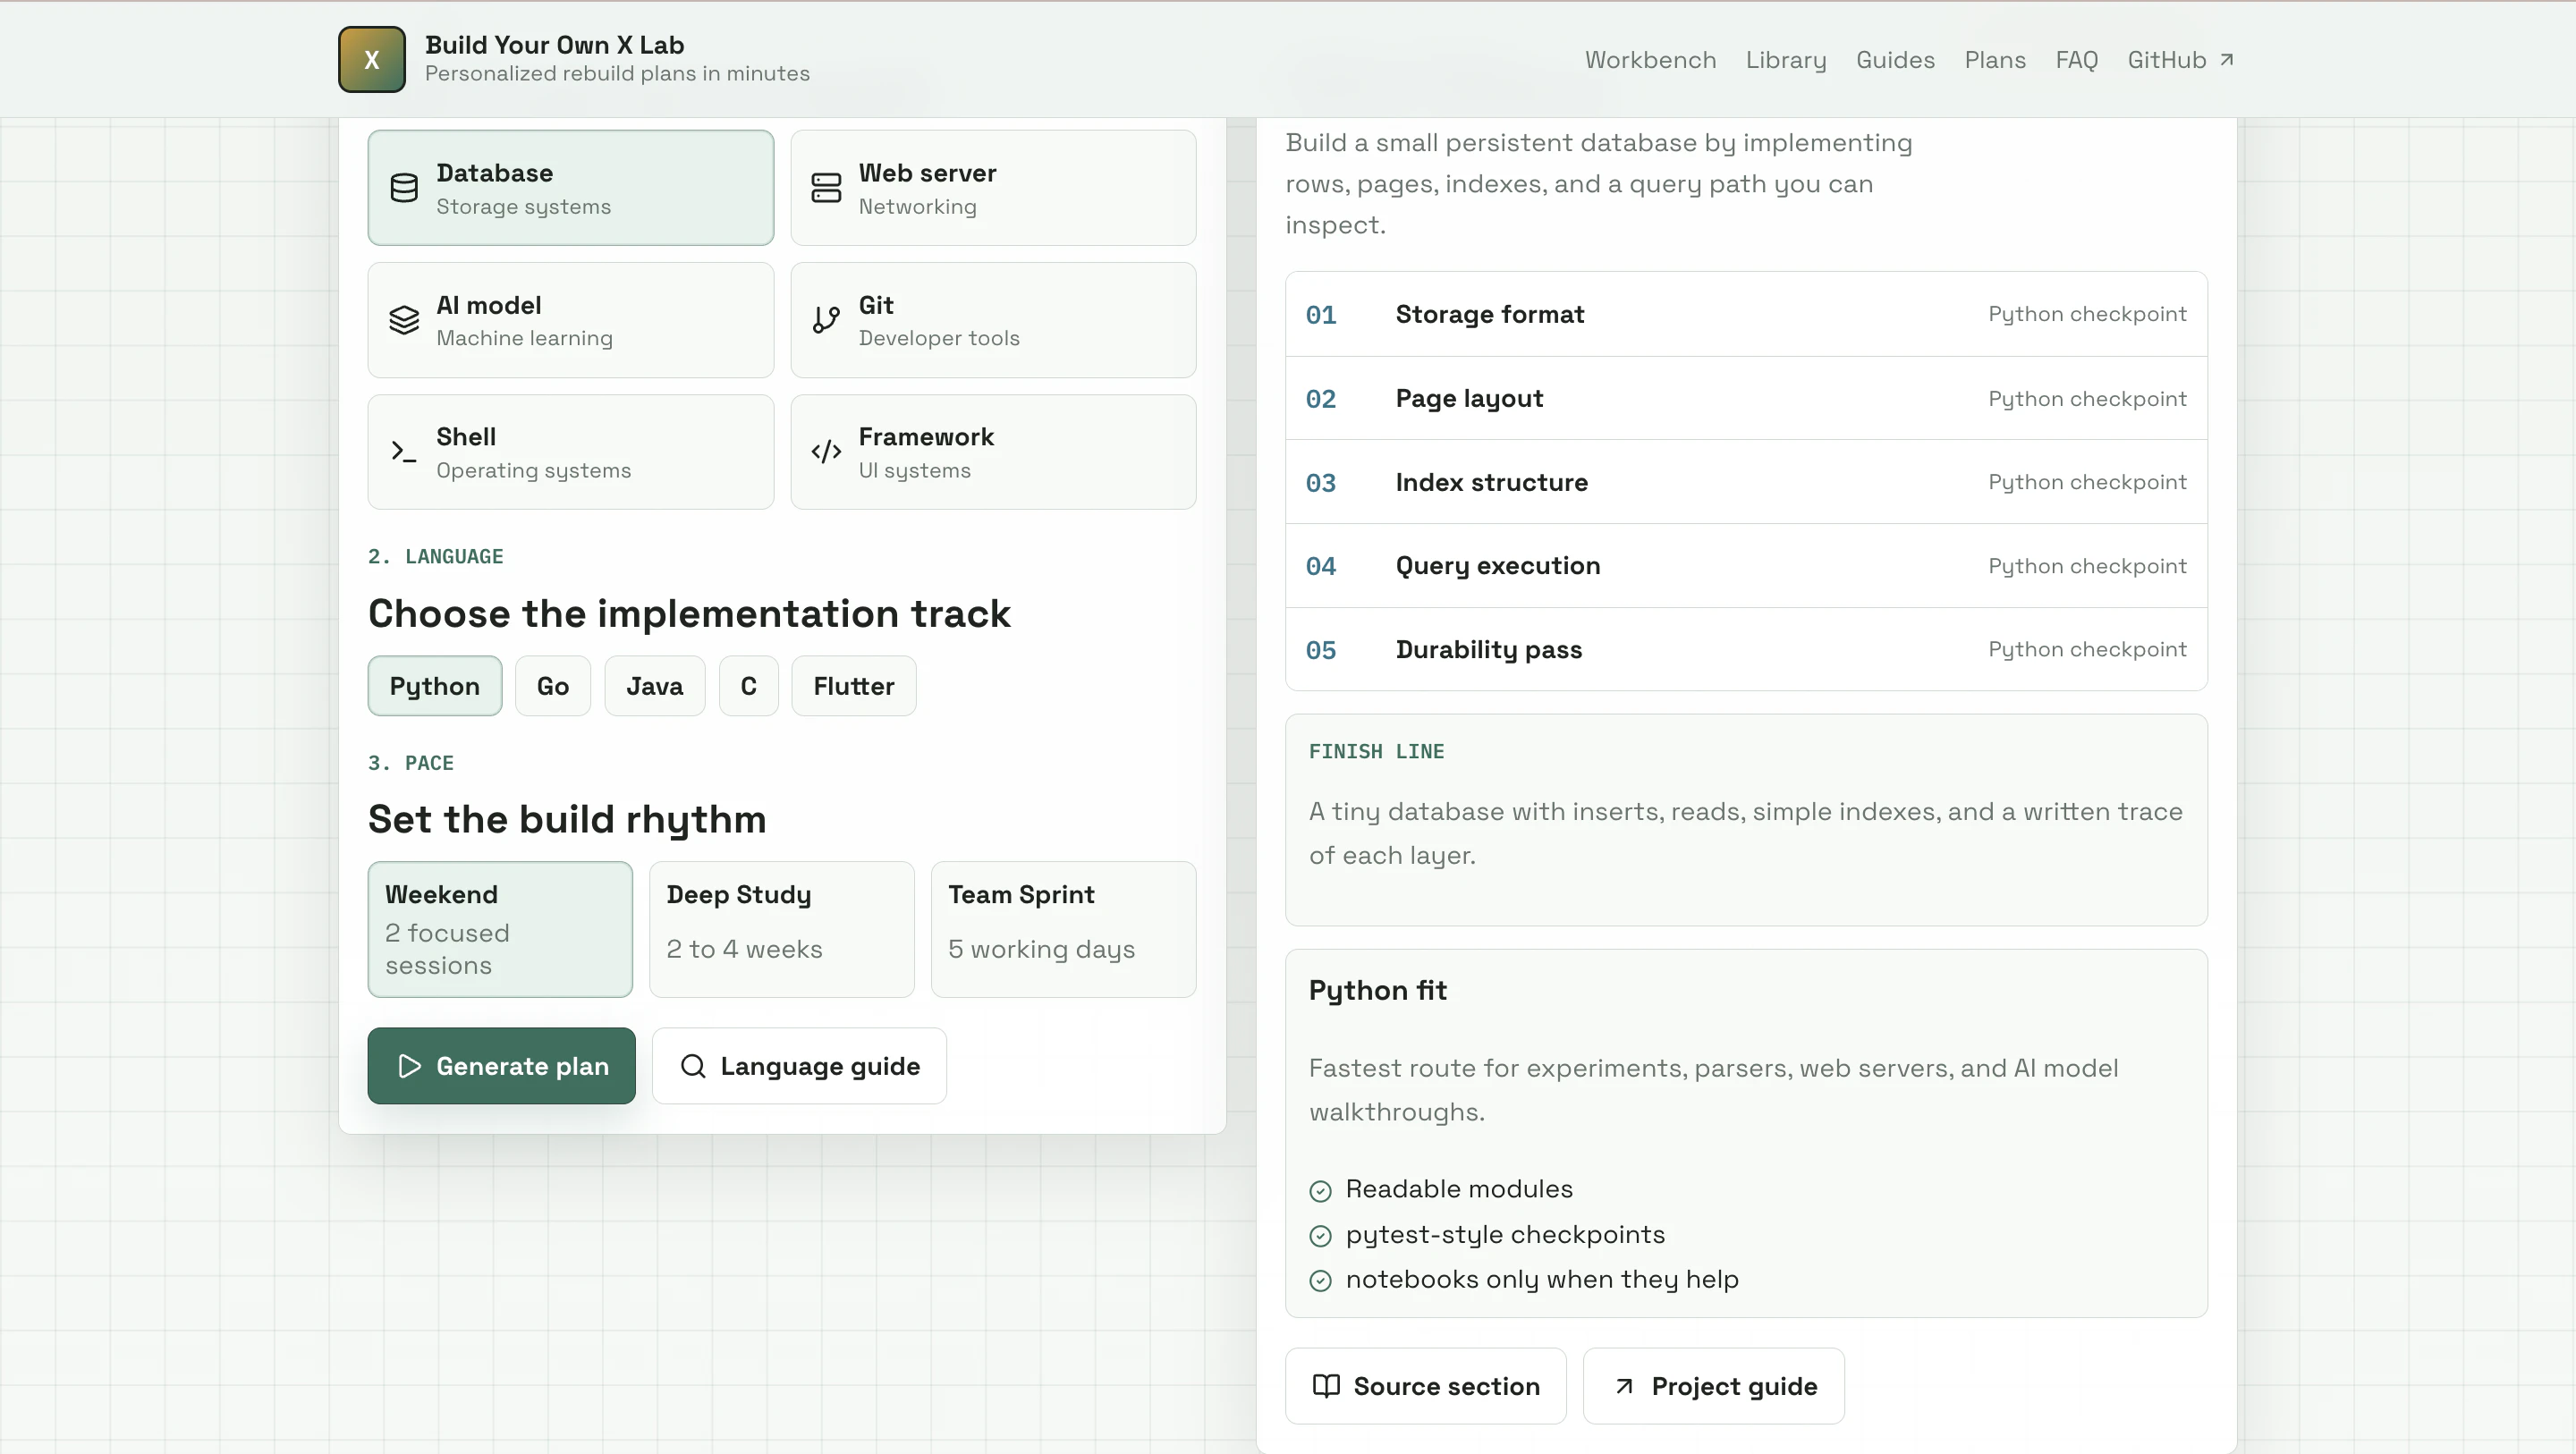Select the Database cylinder icon
Screen dimensions: 2576x1454
click(404, 188)
